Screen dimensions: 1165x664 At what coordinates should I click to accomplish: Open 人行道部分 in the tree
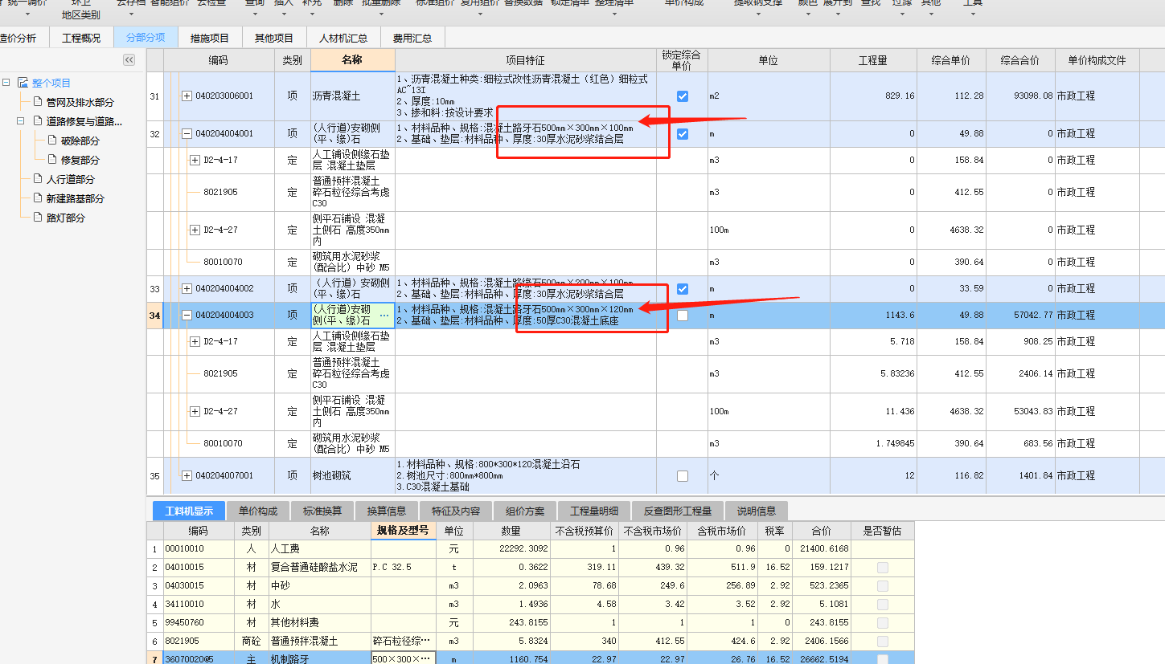[x=70, y=179]
